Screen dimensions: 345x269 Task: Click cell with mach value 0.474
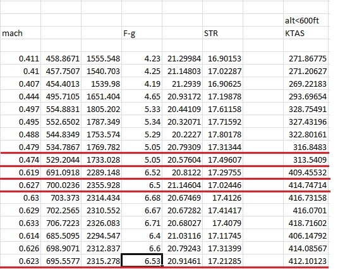coord(20,160)
